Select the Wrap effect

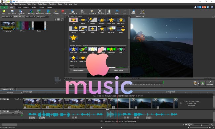(x=121, y=30)
